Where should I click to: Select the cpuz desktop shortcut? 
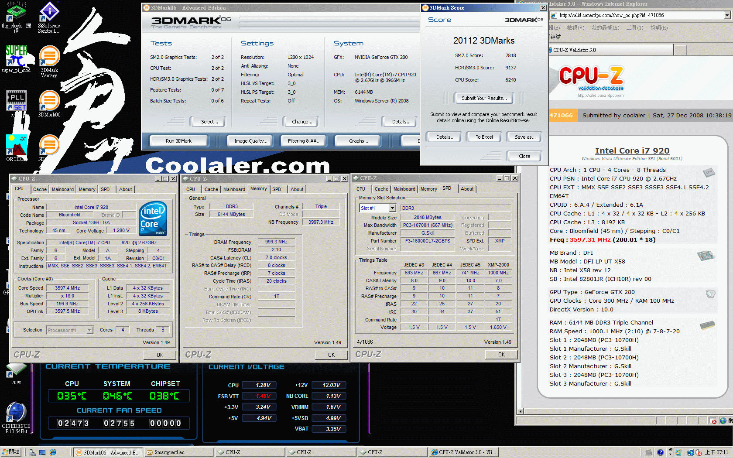click(x=16, y=374)
